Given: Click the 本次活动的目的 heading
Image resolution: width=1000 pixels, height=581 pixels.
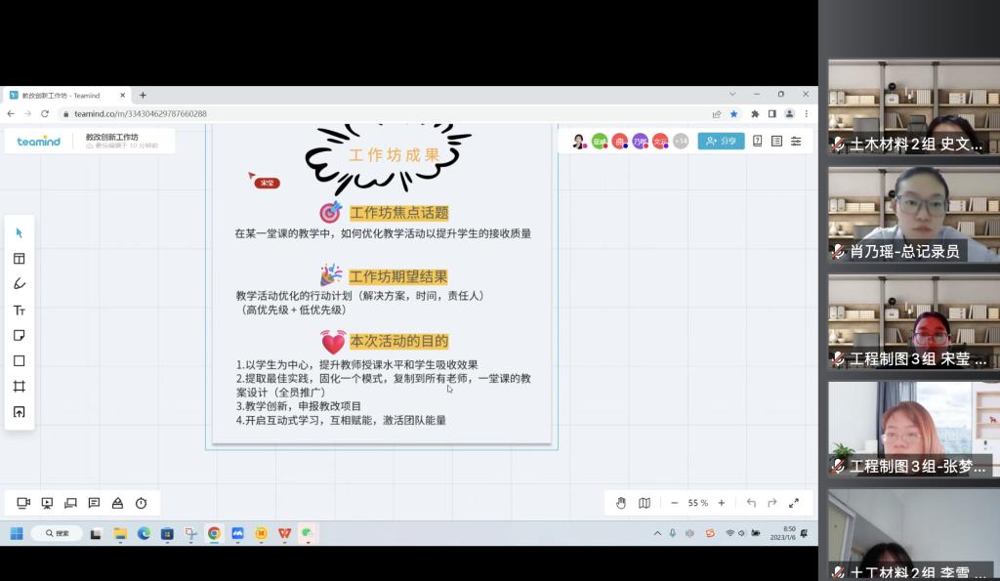Looking at the screenshot, I should pos(399,341).
